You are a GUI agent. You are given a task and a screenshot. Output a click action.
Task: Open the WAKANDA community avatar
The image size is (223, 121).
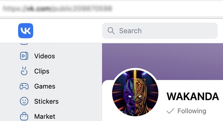tap(135, 93)
